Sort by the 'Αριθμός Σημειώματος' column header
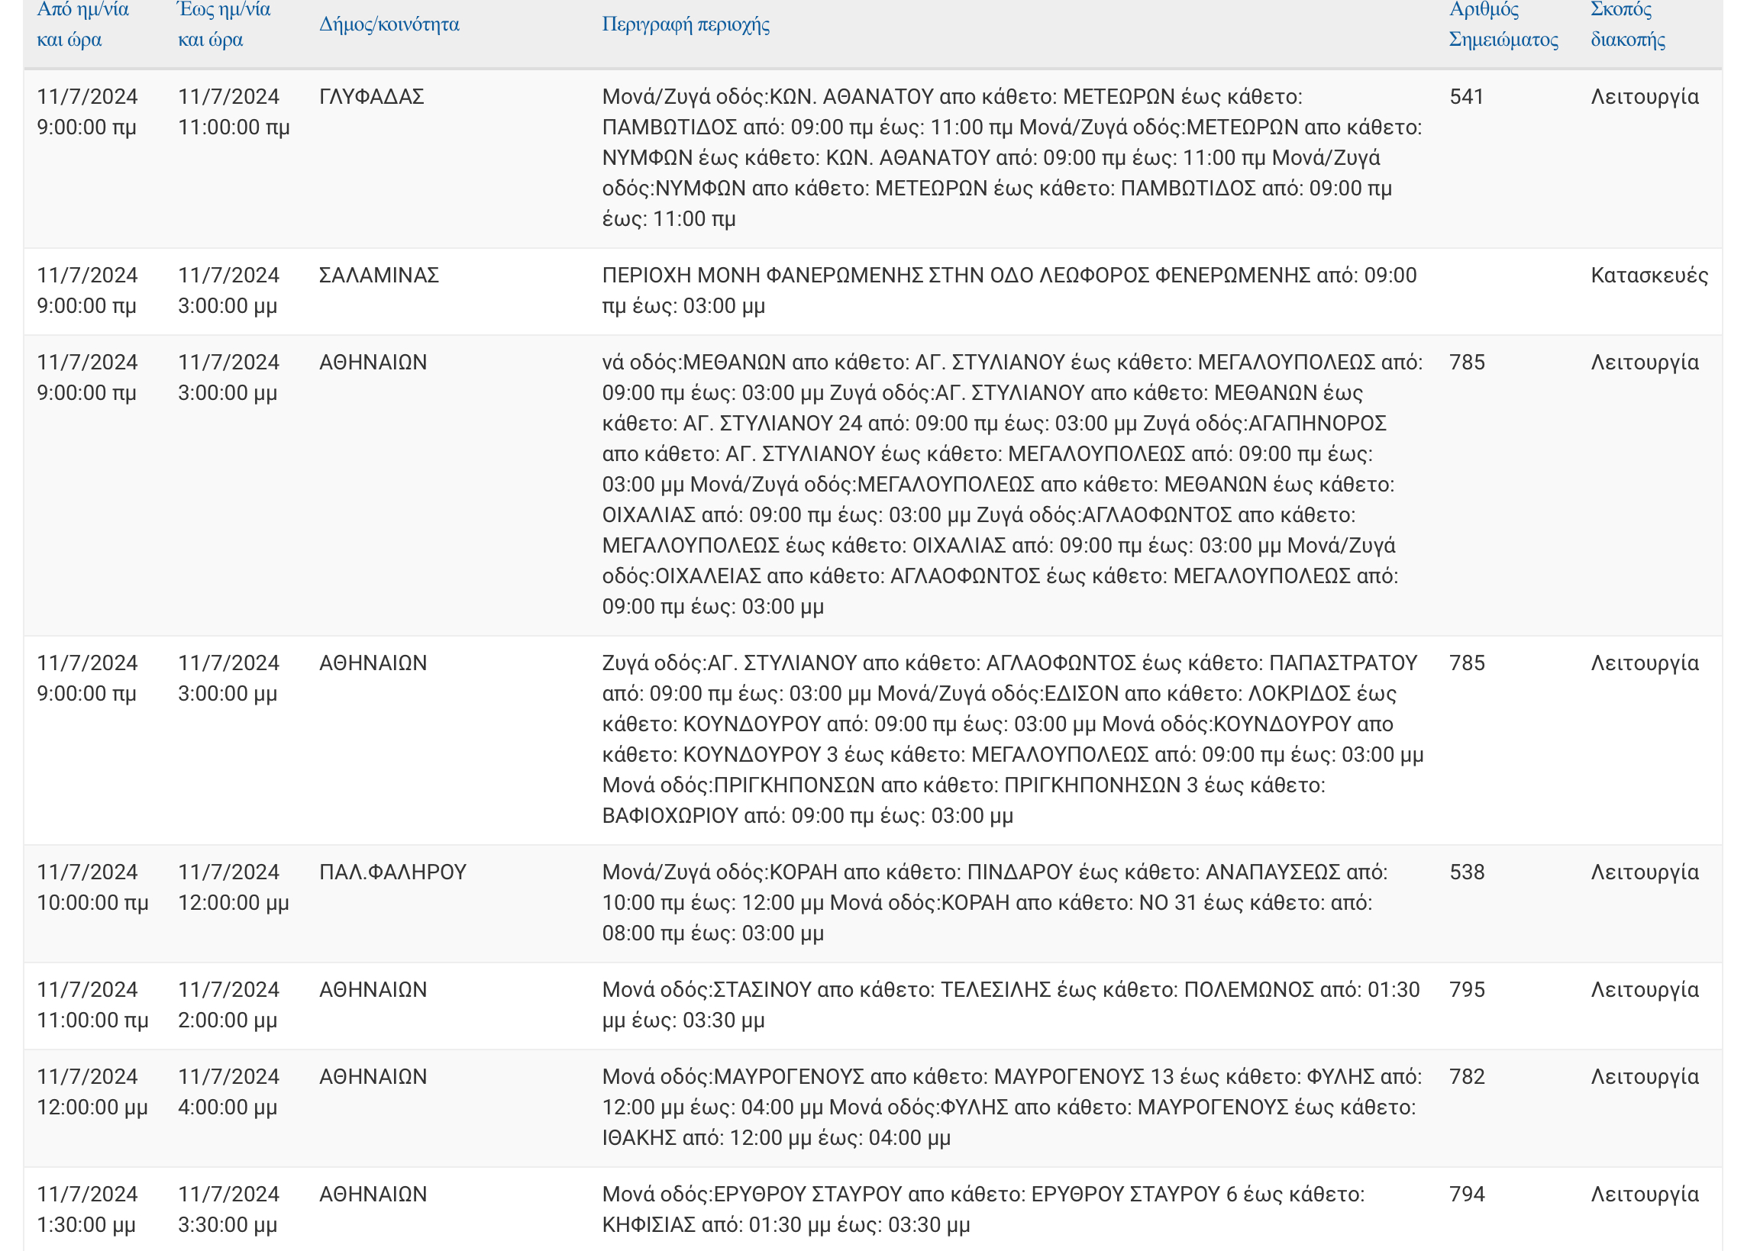Viewport: 1744px width, 1251px height. coord(1503,24)
